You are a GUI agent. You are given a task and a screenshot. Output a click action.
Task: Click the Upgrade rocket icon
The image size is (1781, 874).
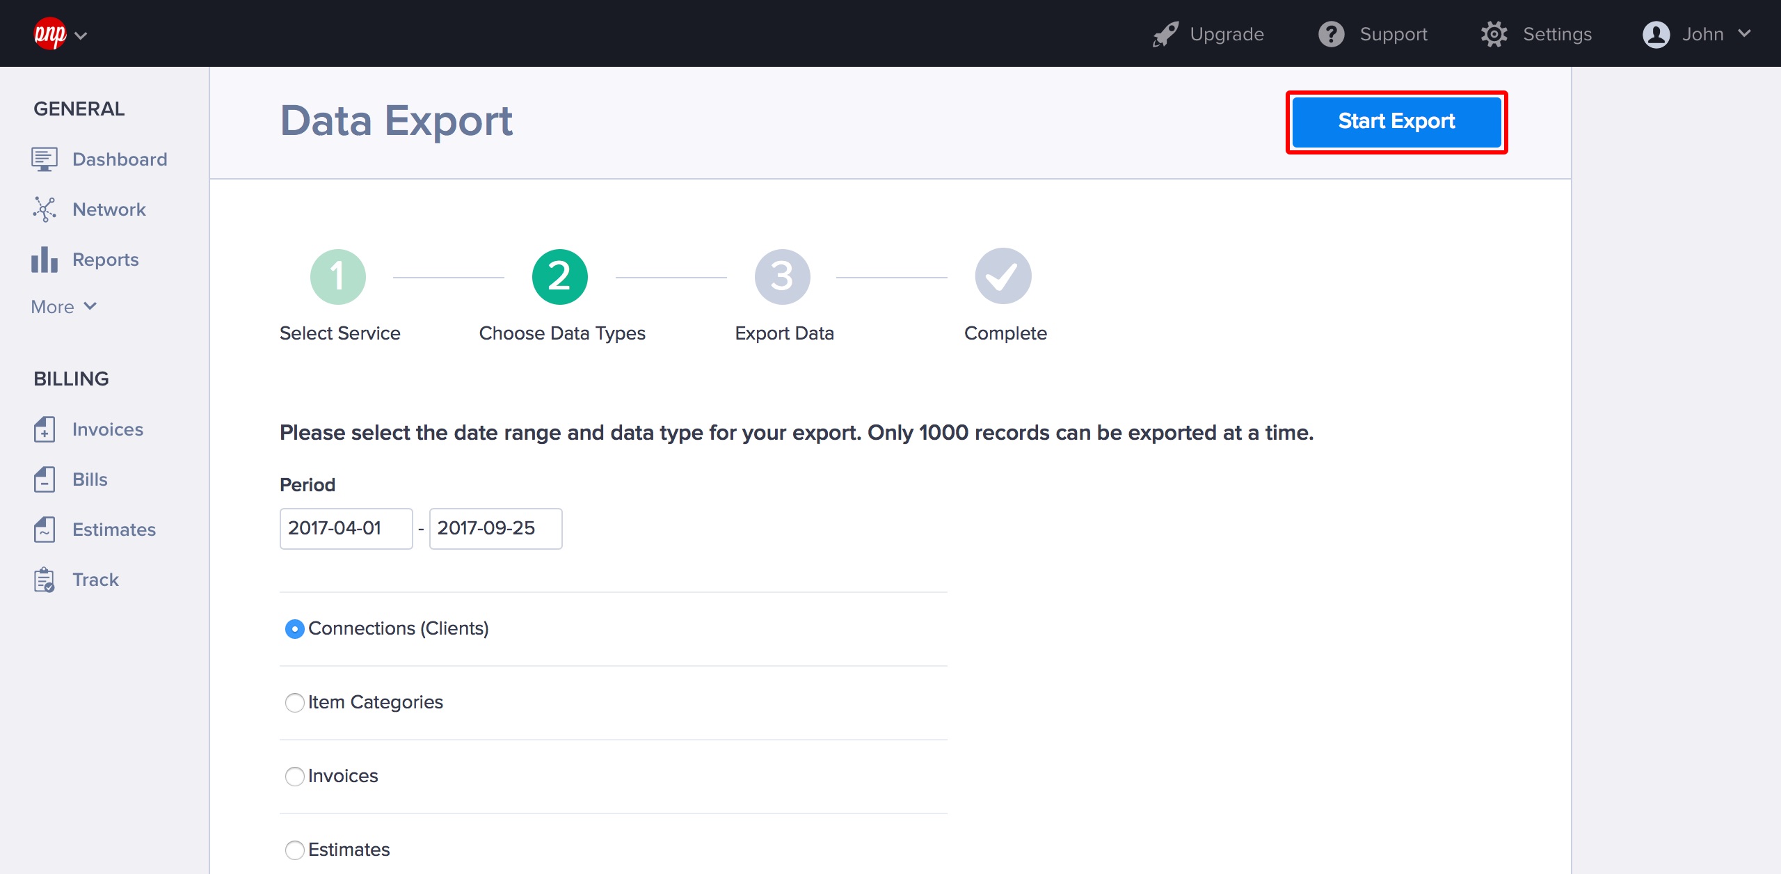click(1165, 34)
